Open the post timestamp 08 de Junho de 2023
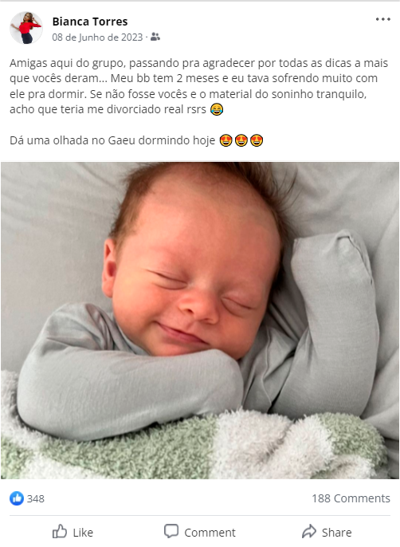 pos(98,37)
